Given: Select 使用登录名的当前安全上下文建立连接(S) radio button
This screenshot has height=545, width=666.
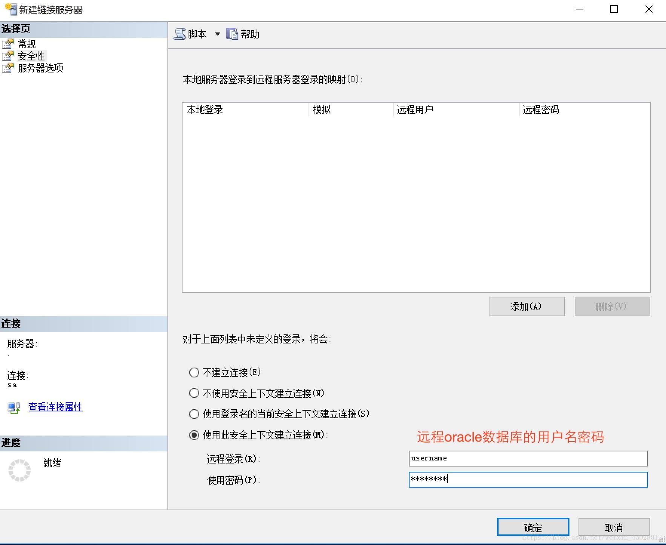Looking at the screenshot, I should (194, 414).
